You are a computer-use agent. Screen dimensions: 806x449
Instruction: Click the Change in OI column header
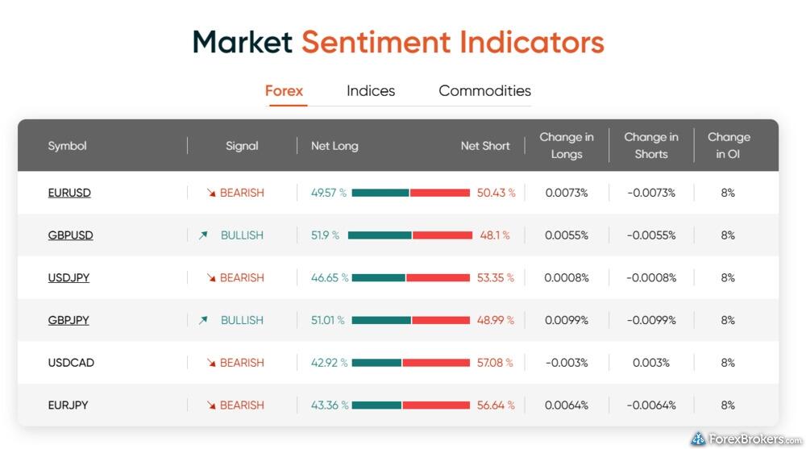(x=729, y=146)
